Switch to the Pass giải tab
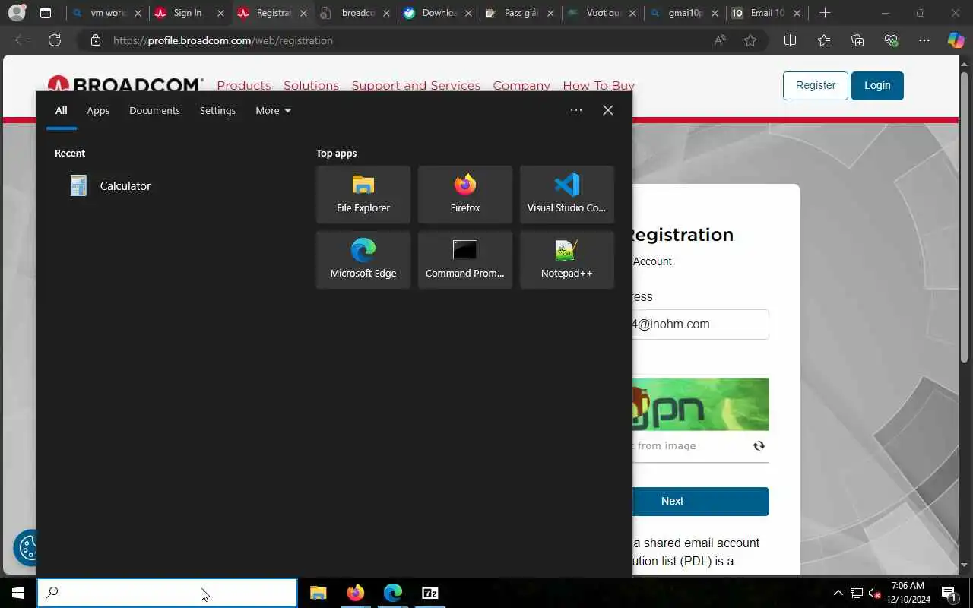The image size is (973, 608). pyautogui.click(x=520, y=13)
